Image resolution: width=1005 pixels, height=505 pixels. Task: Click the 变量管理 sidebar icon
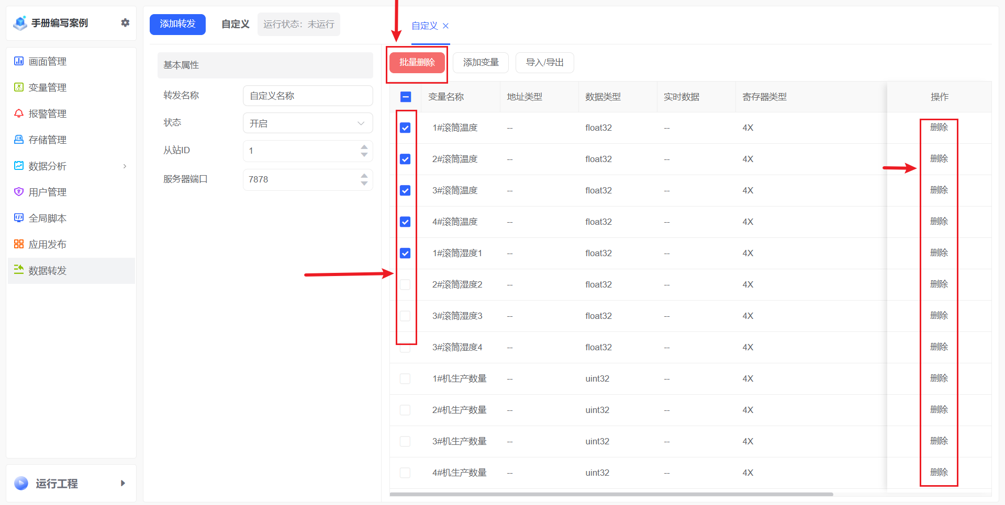coord(19,87)
